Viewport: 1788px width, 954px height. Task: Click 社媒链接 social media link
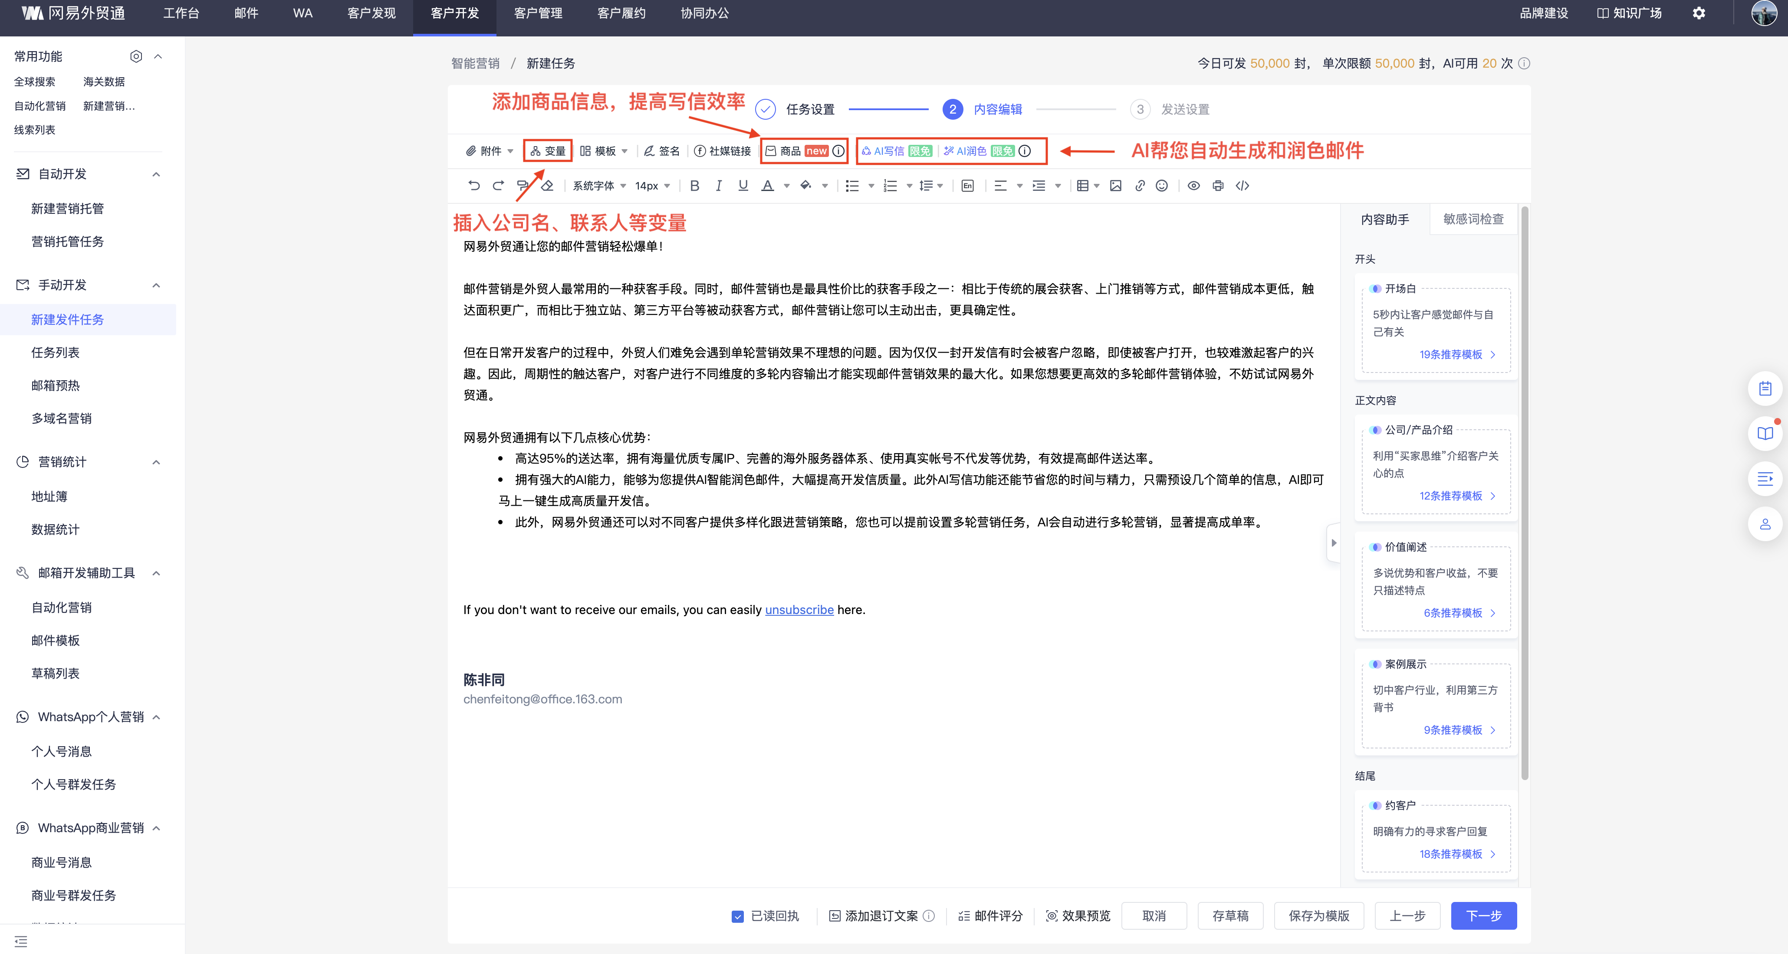point(723,151)
